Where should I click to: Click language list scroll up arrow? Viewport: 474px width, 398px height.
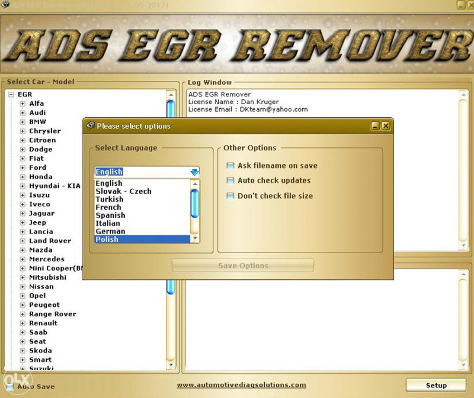coord(195,183)
